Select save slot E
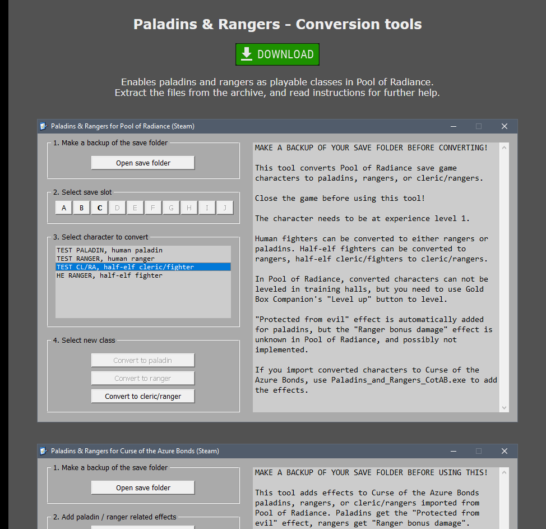The width and height of the screenshot is (546, 529). 135,208
